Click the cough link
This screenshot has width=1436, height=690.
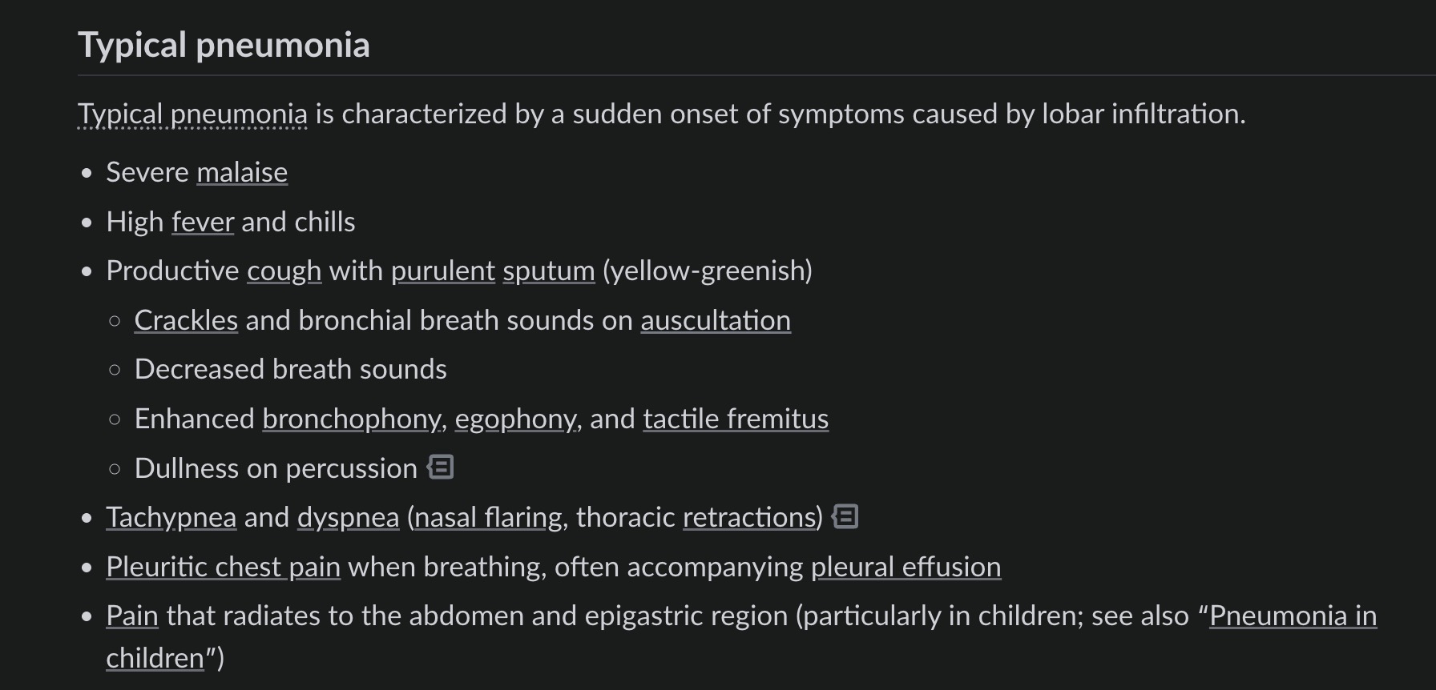coord(284,271)
